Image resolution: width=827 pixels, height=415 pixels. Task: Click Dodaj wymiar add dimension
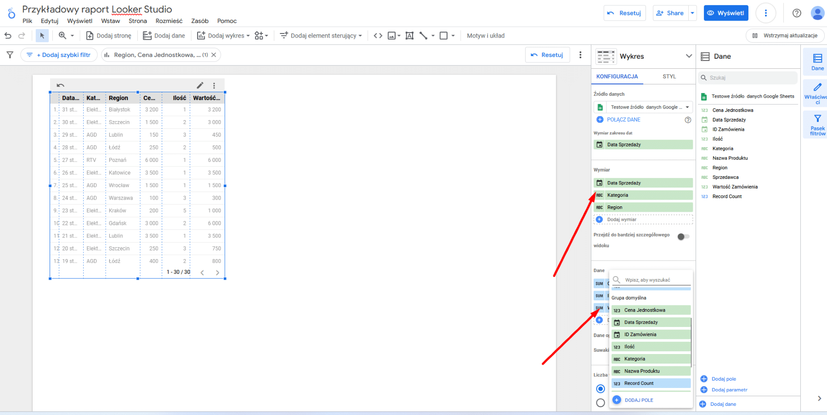point(643,220)
